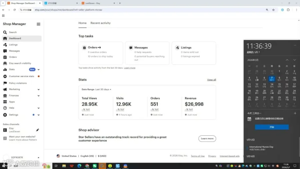This screenshot has width=300, height=169.
Task: Click the Listings icon in sidebar
Action: coord(5,45)
